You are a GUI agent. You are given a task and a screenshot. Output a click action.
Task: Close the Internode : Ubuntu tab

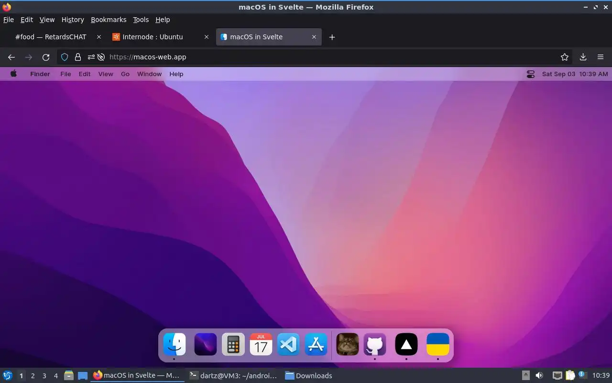point(207,37)
